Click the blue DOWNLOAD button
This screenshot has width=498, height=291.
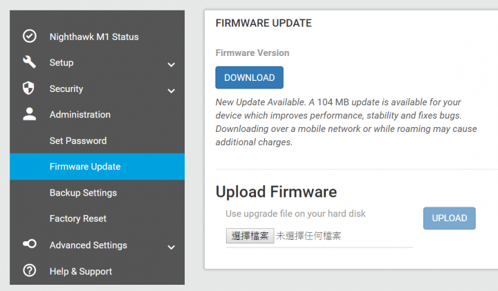[249, 77]
